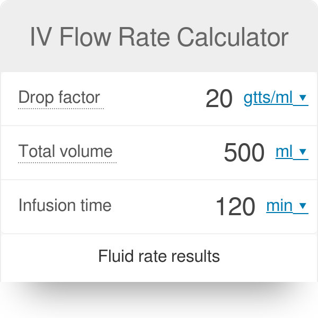Open the gtts/ml unit dropdown
The height and width of the screenshot is (318, 318).
click(276, 98)
